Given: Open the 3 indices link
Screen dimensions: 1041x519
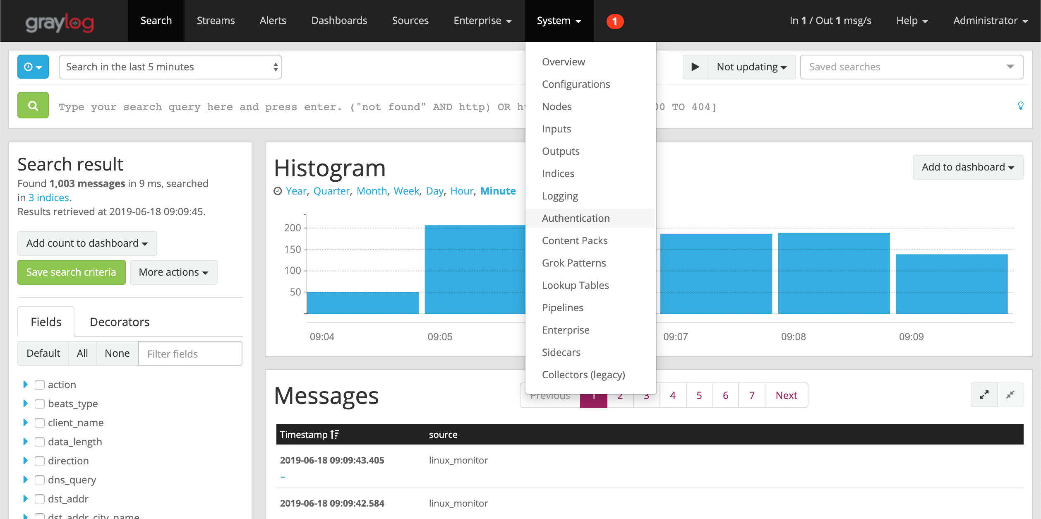Looking at the screenshot, I should click(x=48, y=197).
